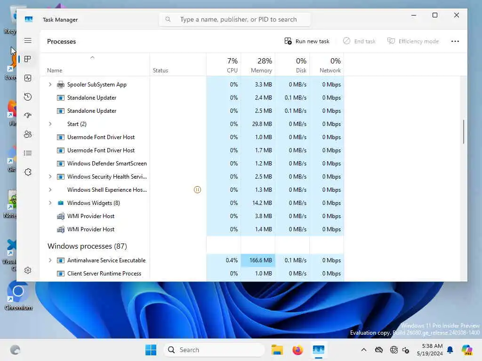Show hidden system tray icons chevron

pos(364,350)
